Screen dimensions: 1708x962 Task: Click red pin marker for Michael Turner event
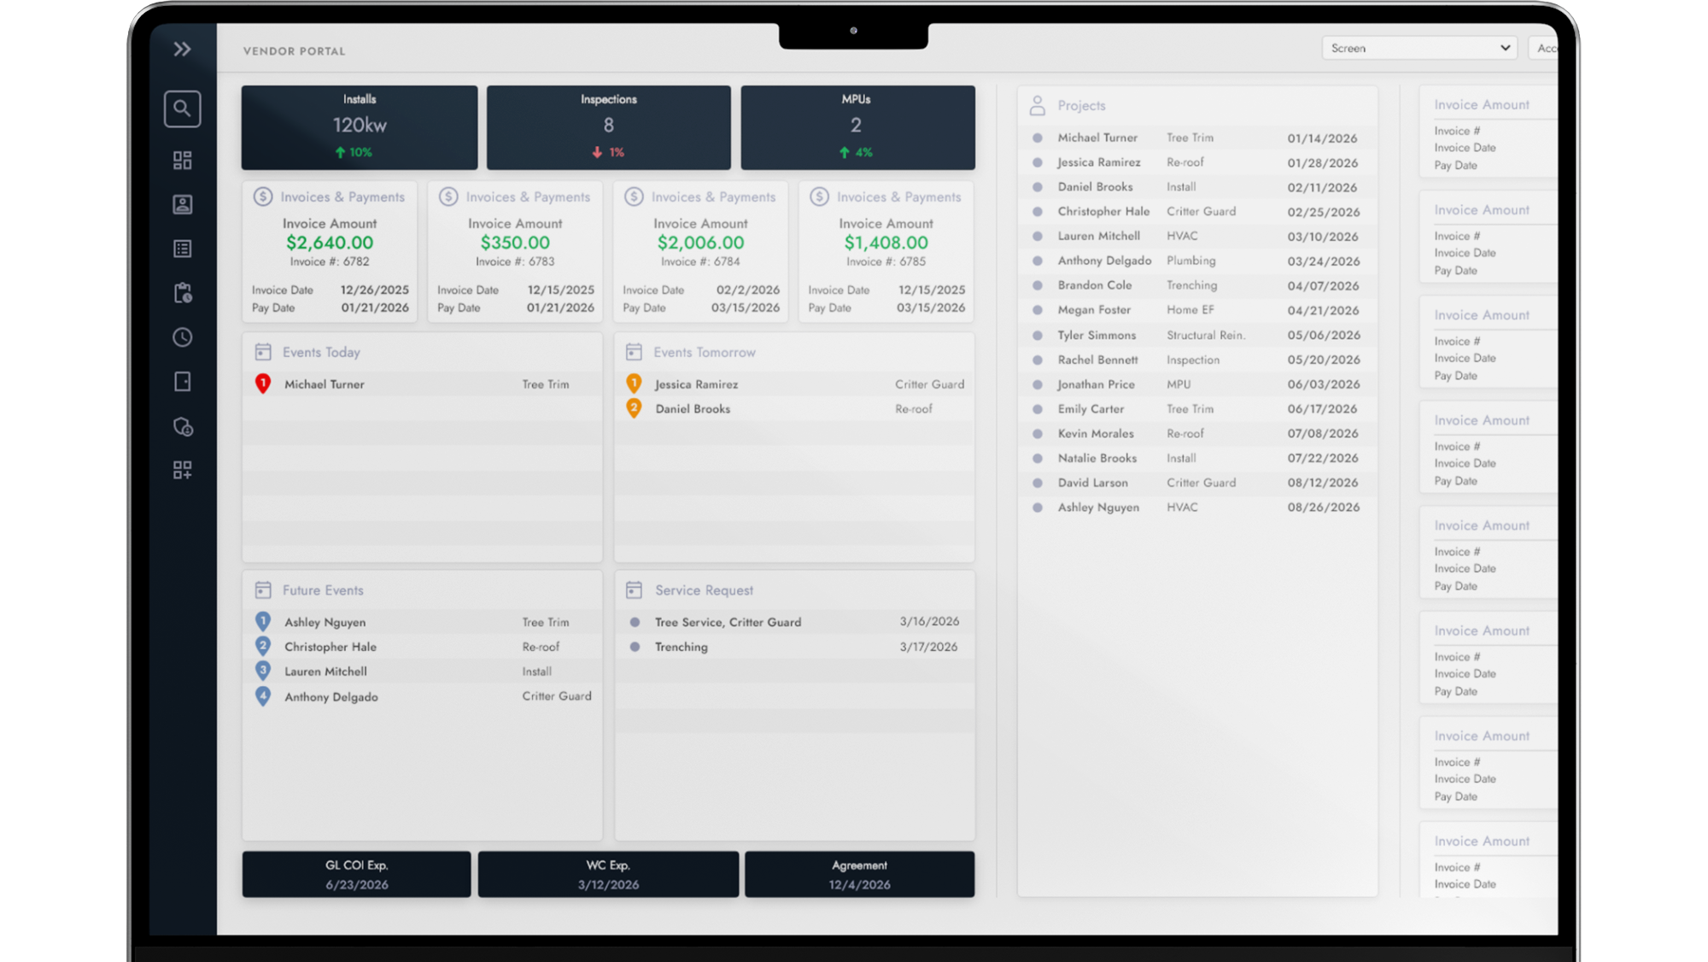click(x=263, y=384)
